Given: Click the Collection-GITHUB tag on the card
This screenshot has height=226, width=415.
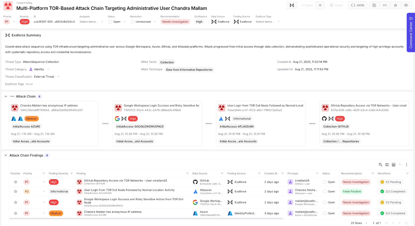Looking at the screenshot, I should pyautogui.click(x=336, y=126).
